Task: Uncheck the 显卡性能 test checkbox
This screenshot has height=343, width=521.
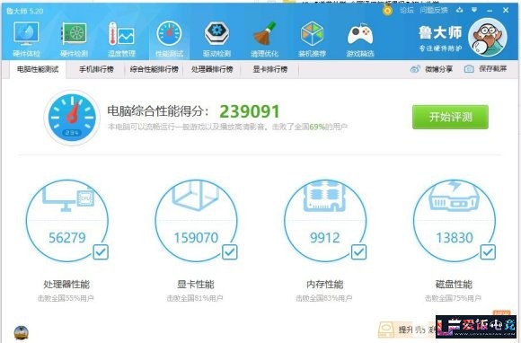Action: (230, 252)
